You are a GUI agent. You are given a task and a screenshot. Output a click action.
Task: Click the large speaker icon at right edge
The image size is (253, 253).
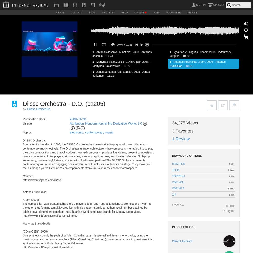246,24
